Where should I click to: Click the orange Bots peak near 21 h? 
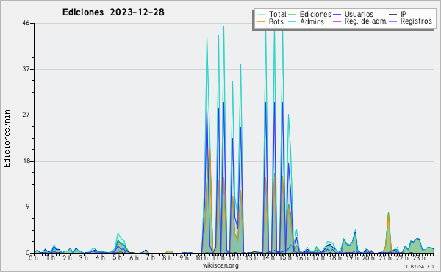(x=388, y=215)
